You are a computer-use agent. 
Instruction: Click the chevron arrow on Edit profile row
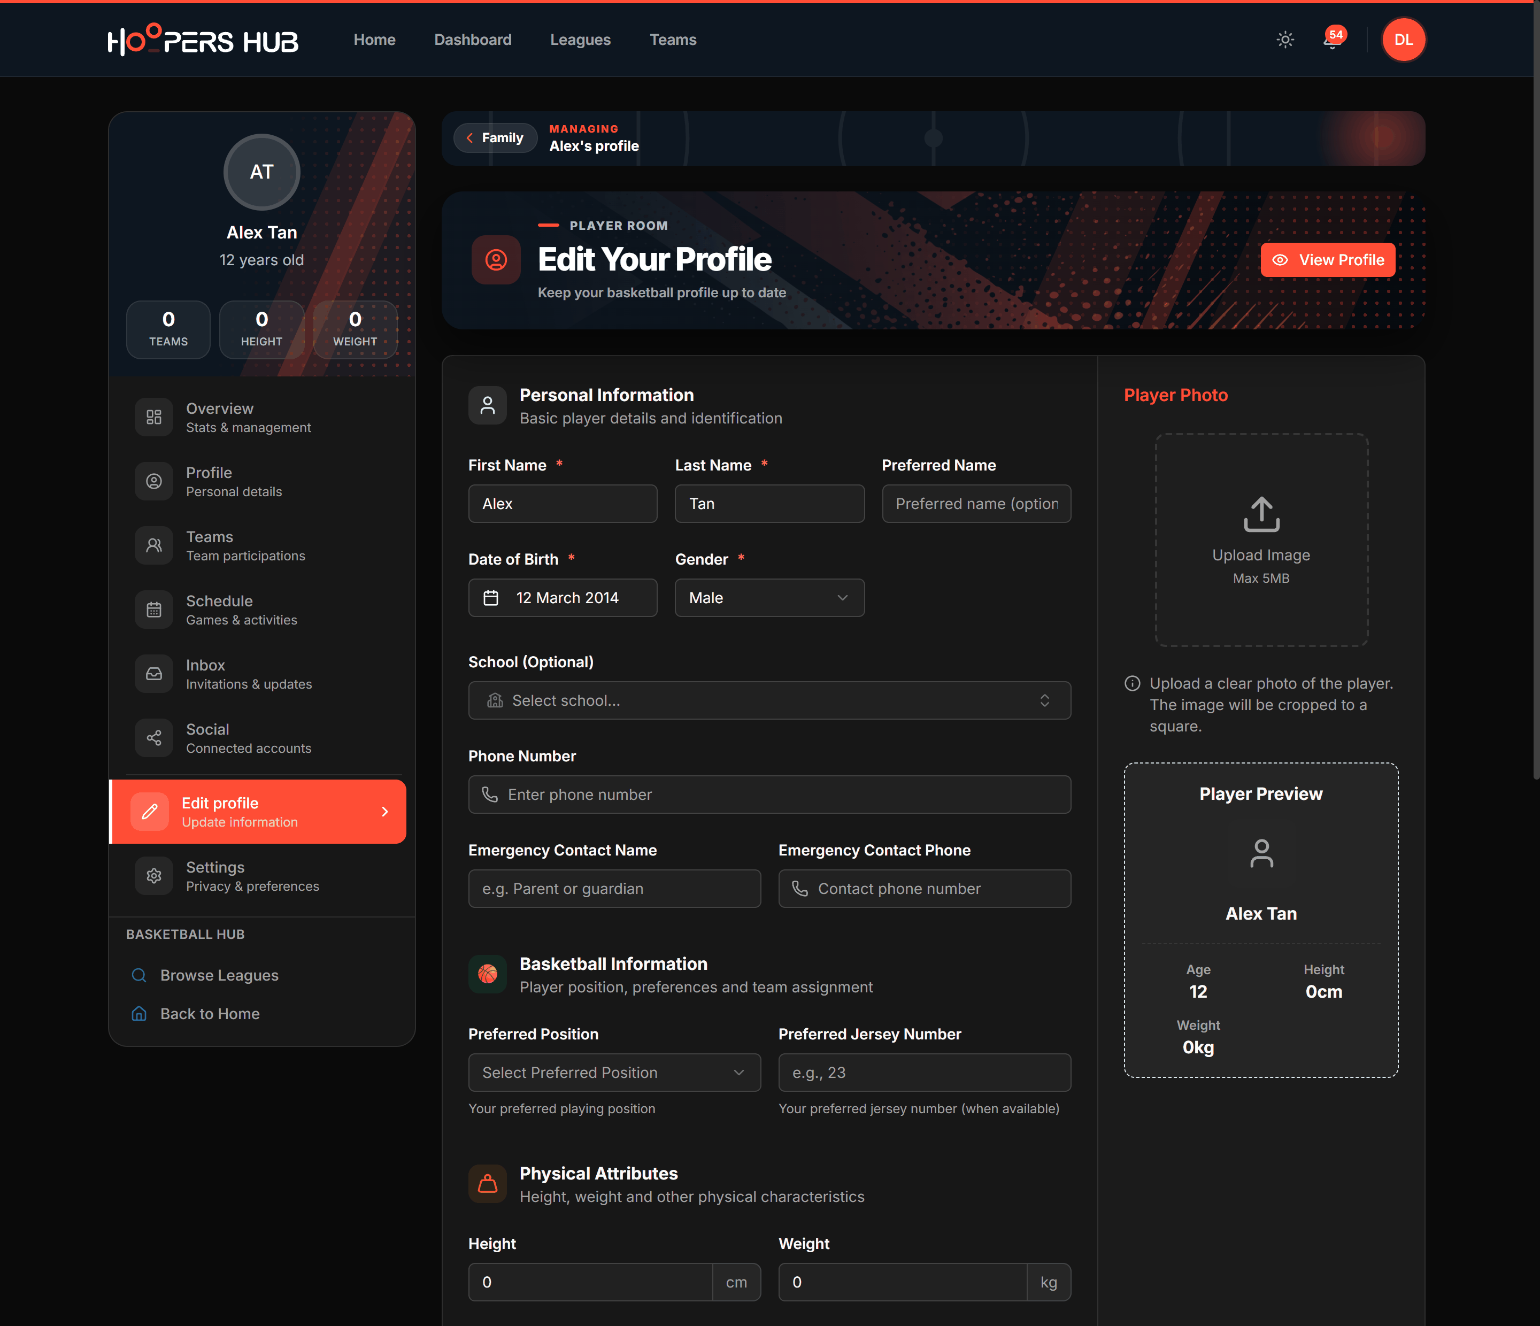385,812
